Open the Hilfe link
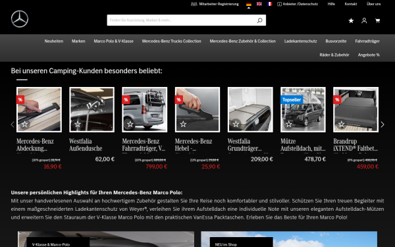395x247 pixels. pyautogui.click(x=331, y=4)
